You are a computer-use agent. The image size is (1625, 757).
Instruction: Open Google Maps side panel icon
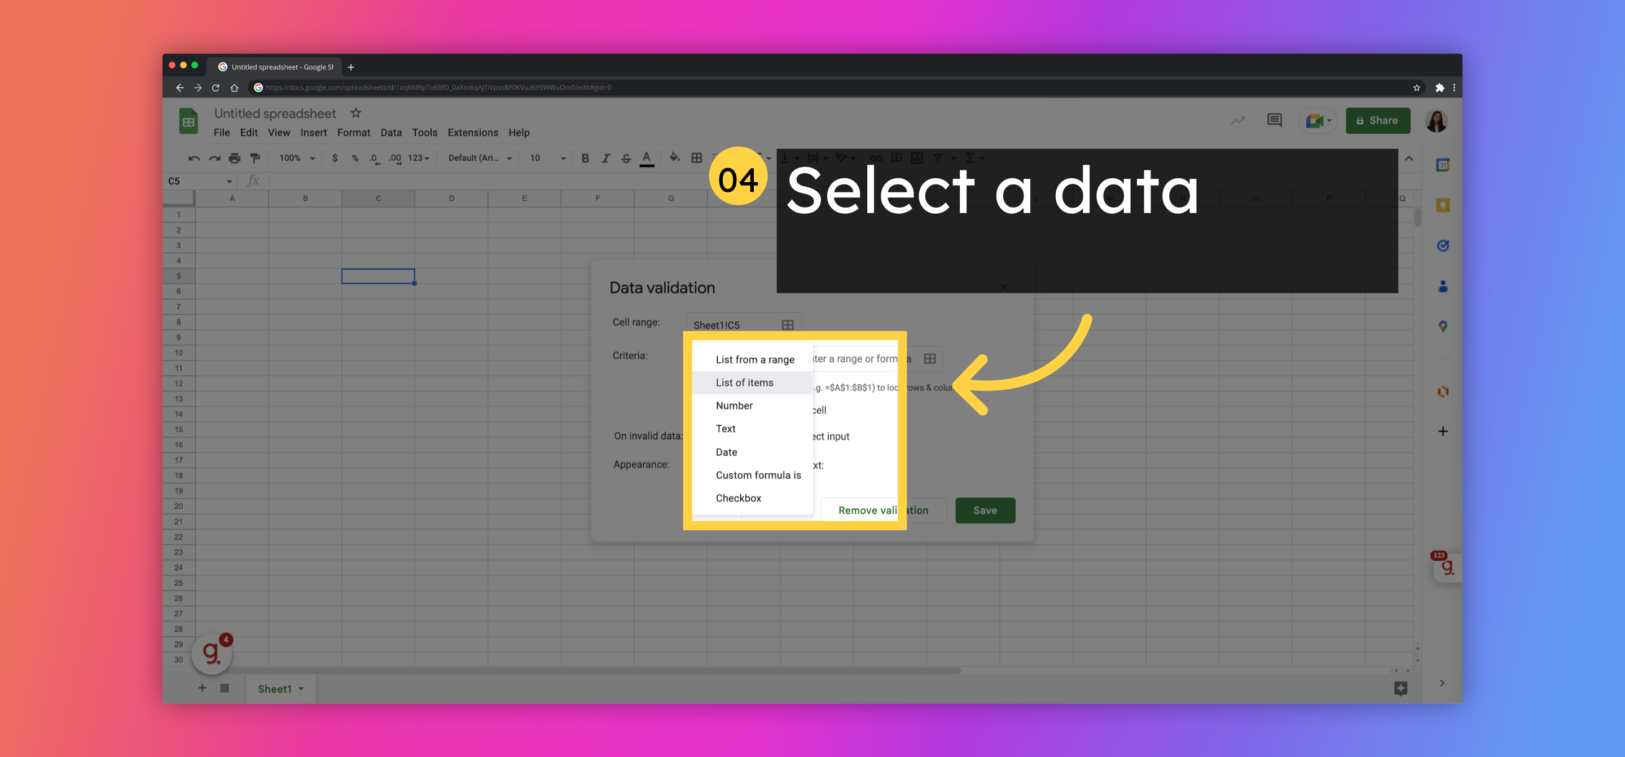1443,327
